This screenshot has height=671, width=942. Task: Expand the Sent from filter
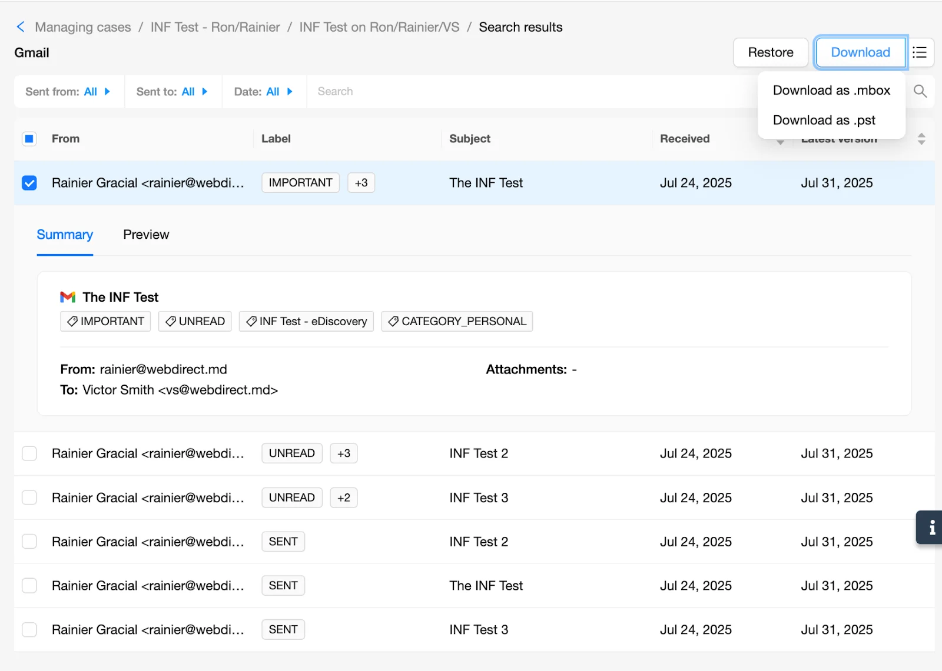(x=107, y=91)
